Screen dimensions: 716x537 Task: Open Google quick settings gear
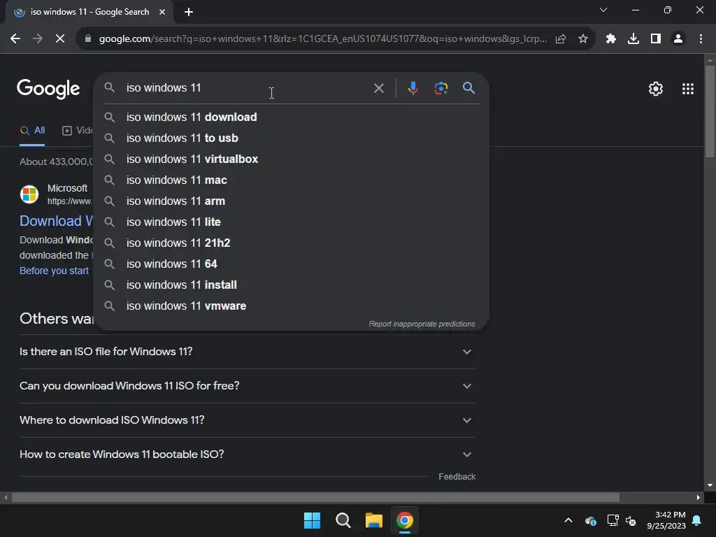656,89
